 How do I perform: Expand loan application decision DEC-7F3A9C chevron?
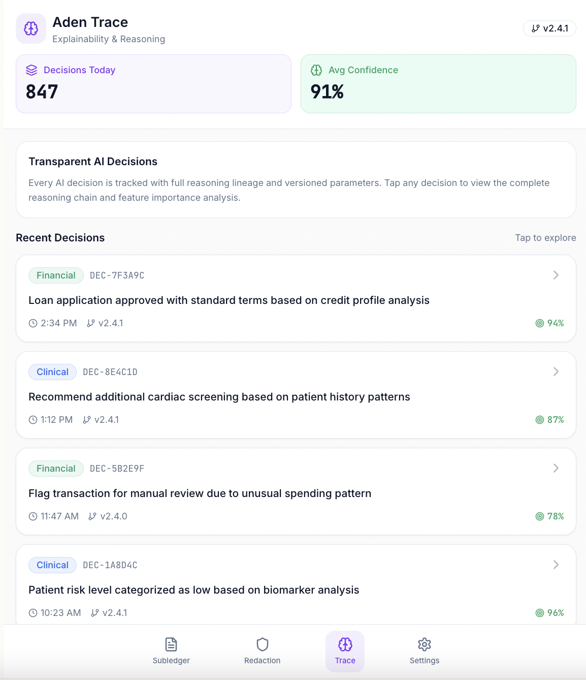[556, 275]
